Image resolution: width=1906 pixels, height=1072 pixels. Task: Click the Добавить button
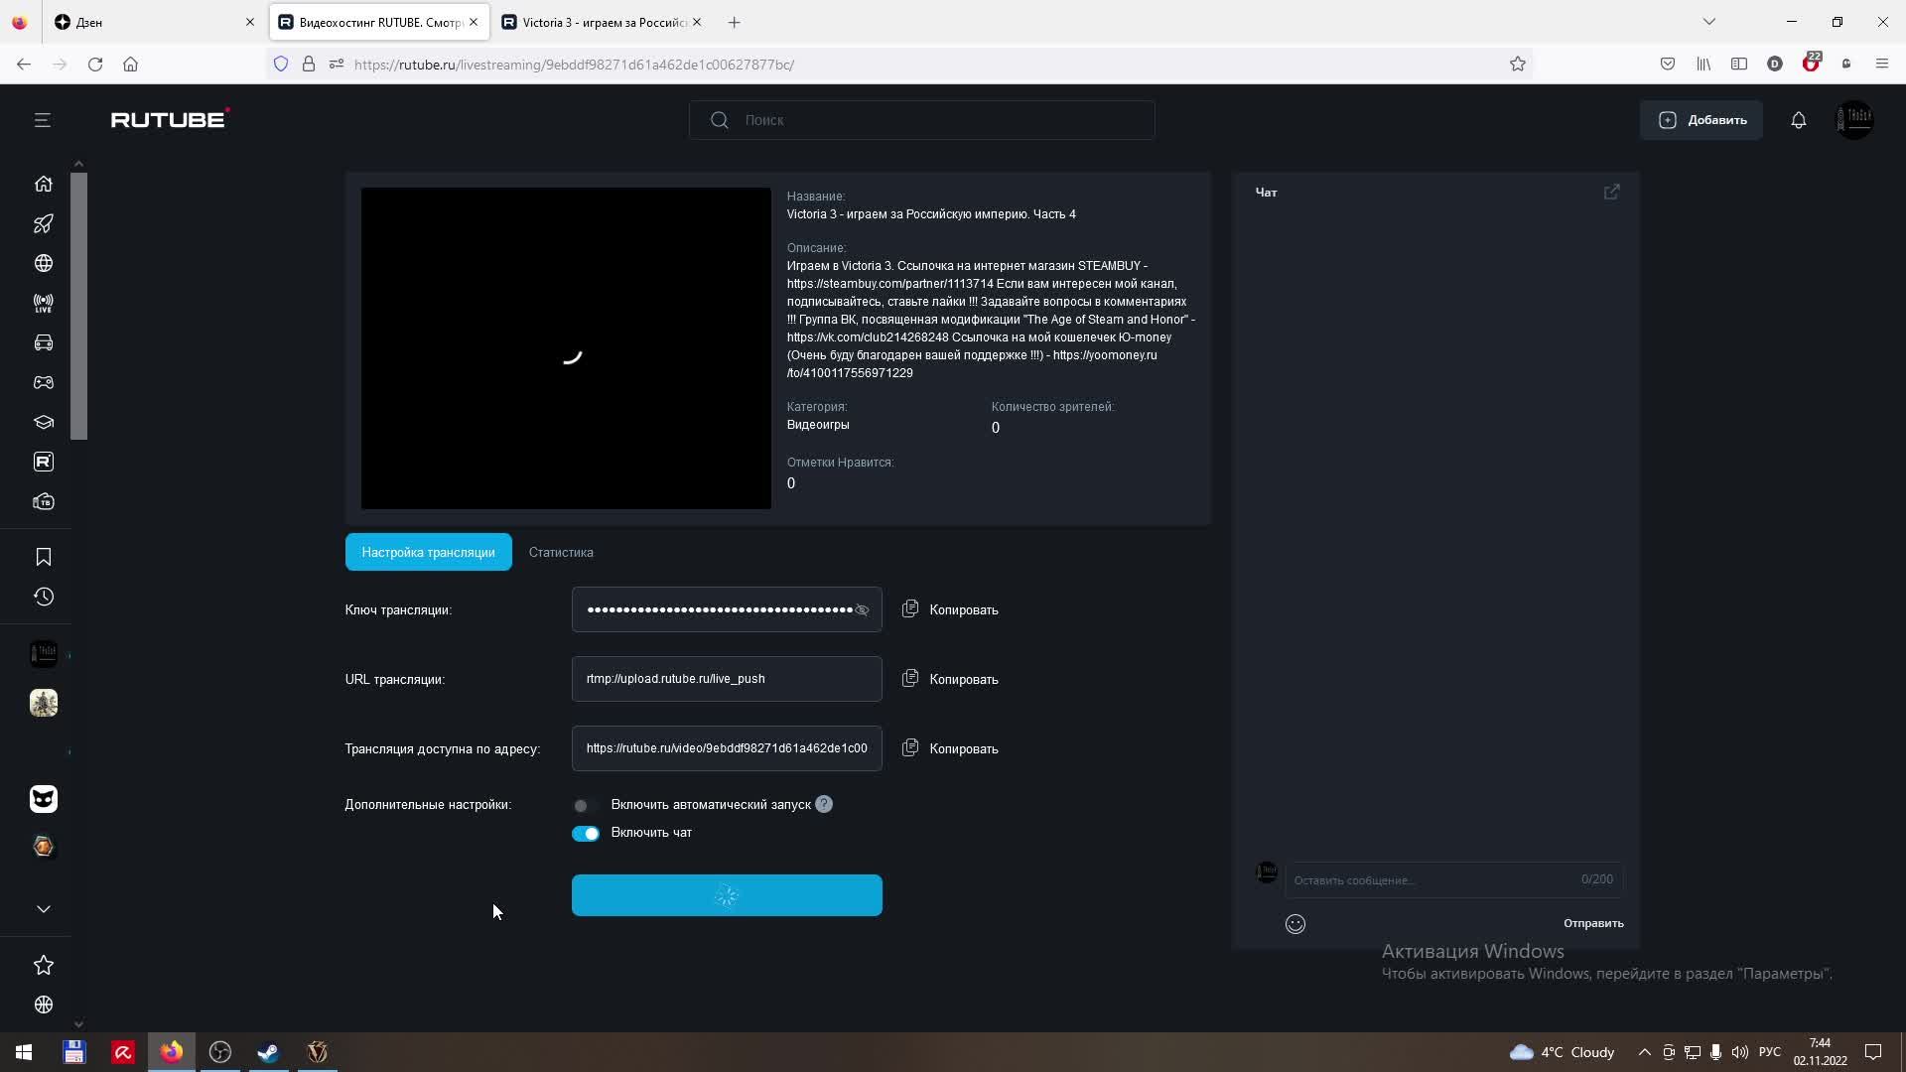(1701, 120)
